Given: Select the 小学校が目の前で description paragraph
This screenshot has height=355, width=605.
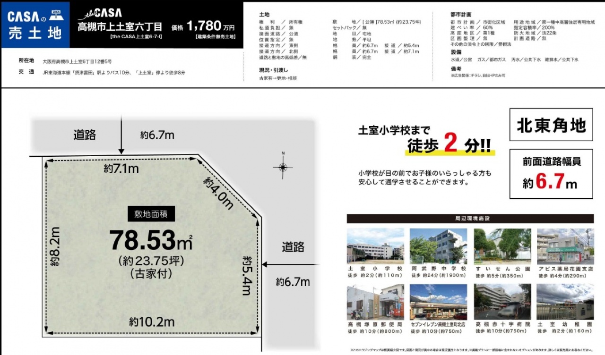Looking at the screenshot, I should (425, 177).
